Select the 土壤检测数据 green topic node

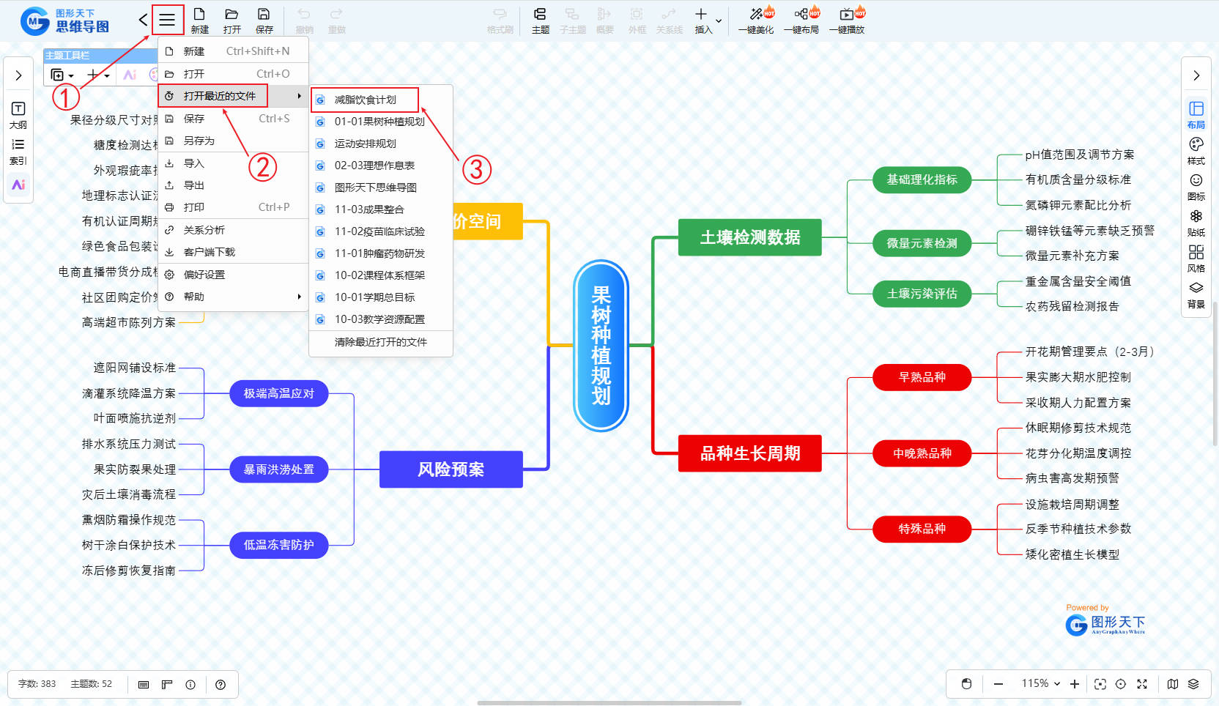pos(749,237)
